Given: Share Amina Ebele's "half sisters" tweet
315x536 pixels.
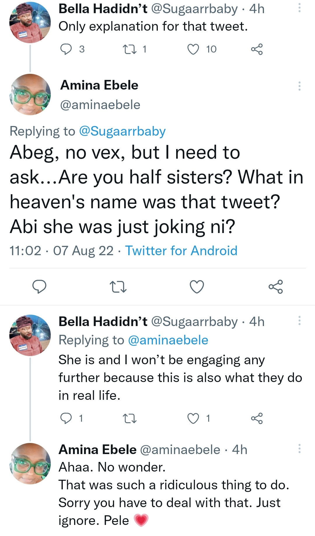Looking at the screenshot, I should tap(276, 286).
